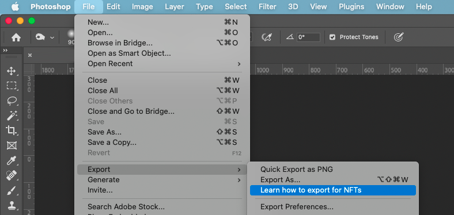Choose Close from File menu
The width and height of the screenshot is (454, 215).
[162, 80]
